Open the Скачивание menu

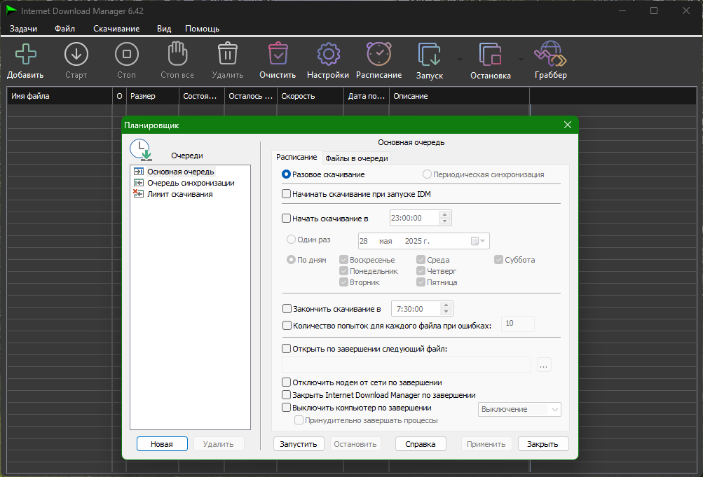point(116,29)
